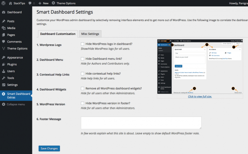Open the Misc Settings tab

(x=90, y=34)
